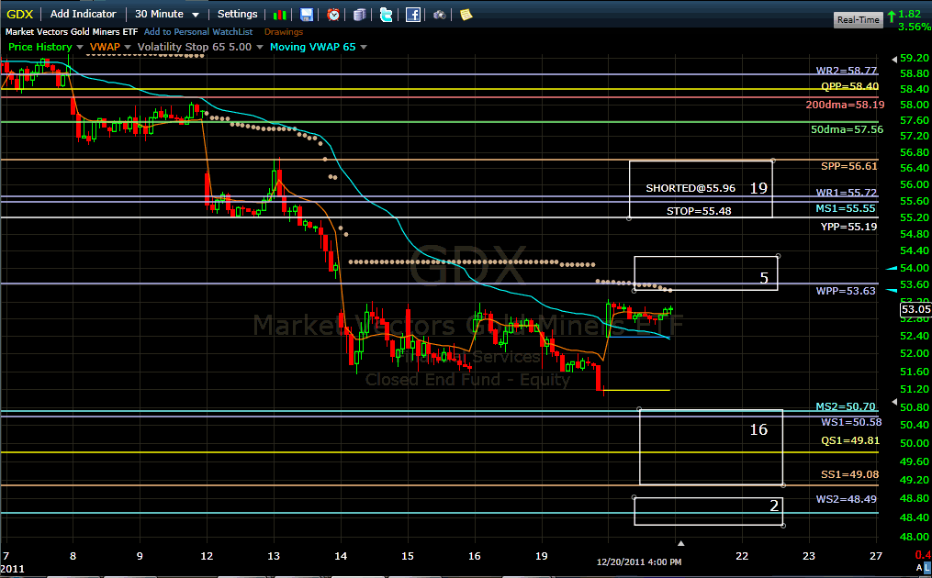Switch to log scale with the L toggle

pyautogui.click(x=927, y=569)
